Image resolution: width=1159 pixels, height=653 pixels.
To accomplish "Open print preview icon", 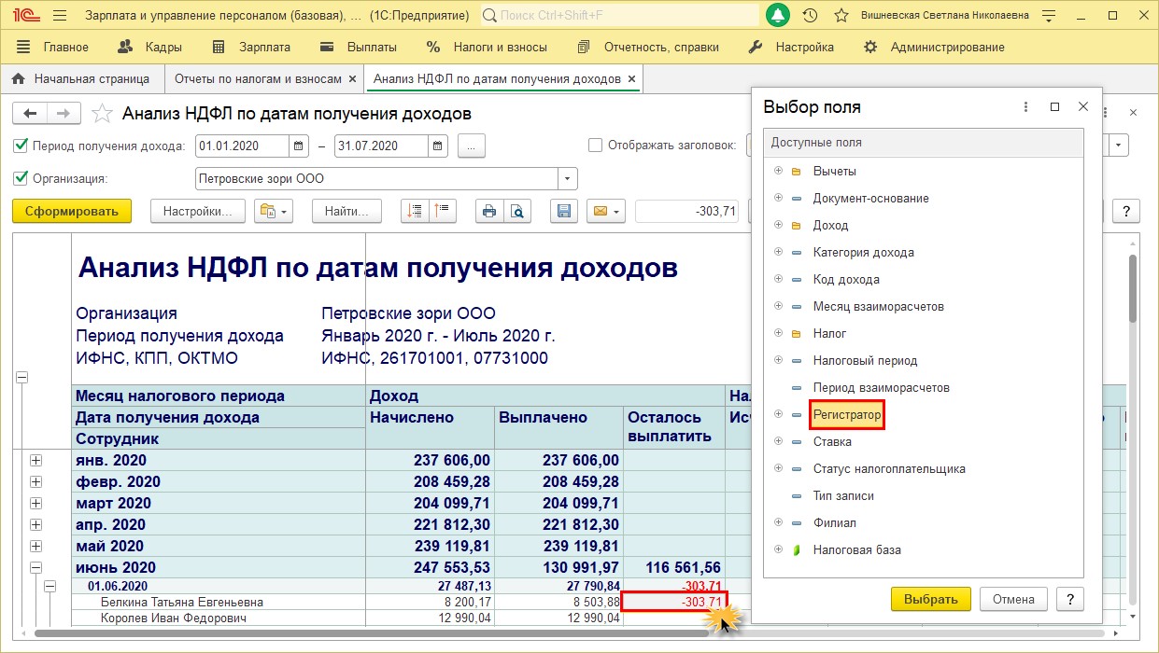I will (x=516, y=212).
